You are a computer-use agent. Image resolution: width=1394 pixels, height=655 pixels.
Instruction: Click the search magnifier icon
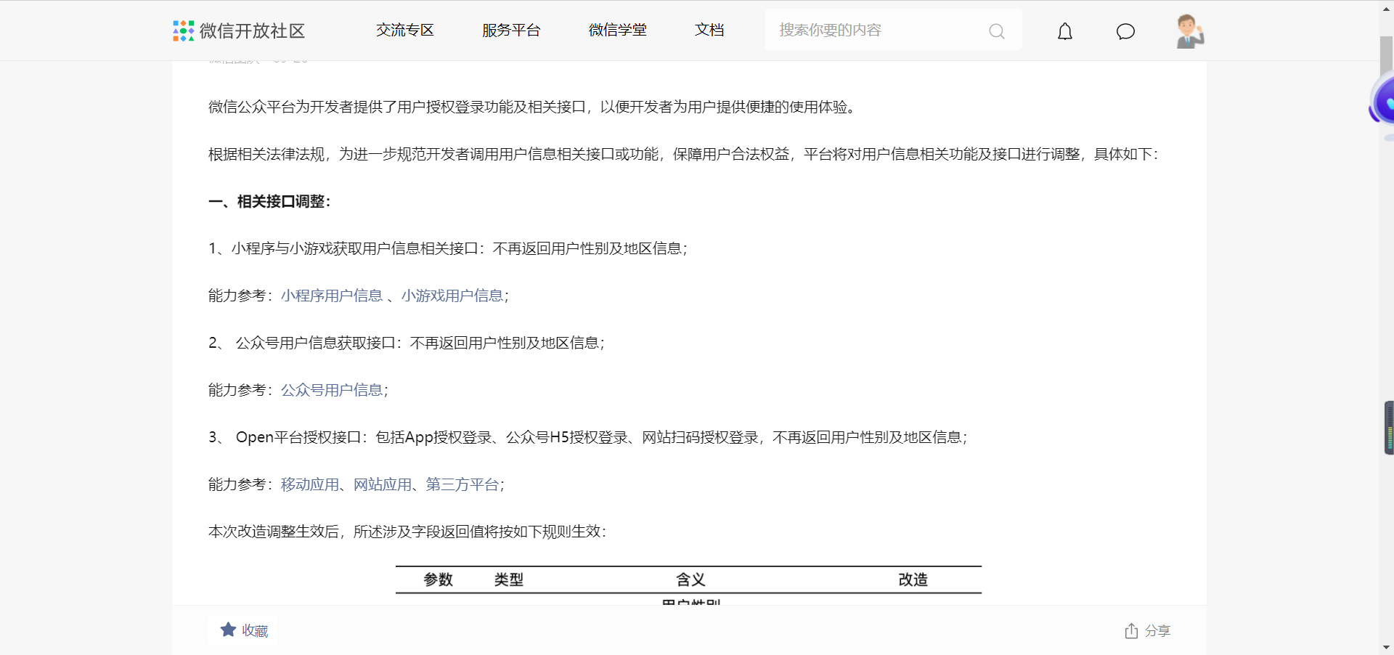click(x=997, y=31)
